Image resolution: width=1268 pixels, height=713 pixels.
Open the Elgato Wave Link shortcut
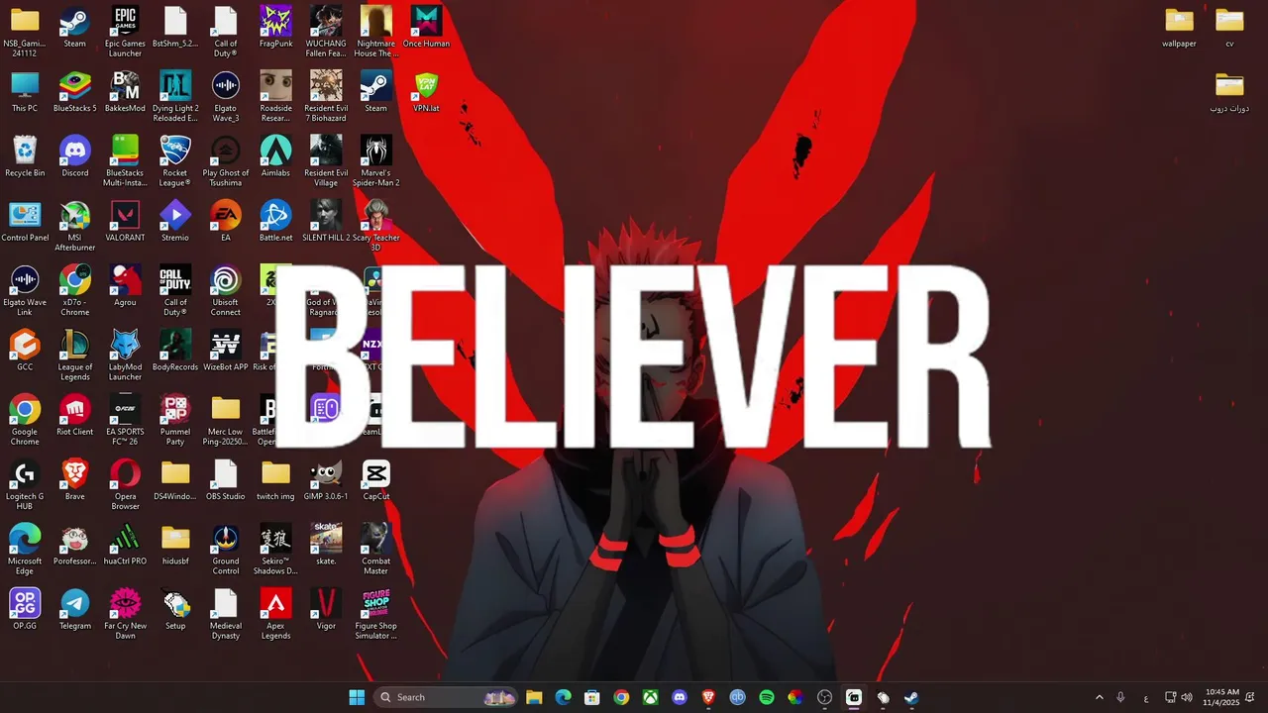click(x=25, y=290)
